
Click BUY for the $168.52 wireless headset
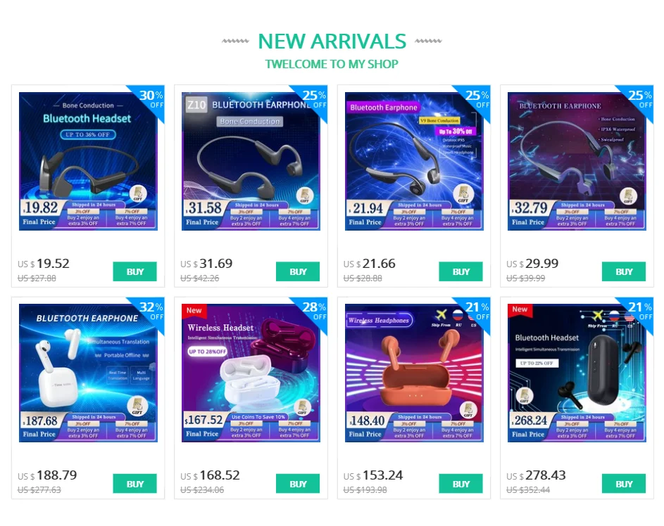pos(298,484)
